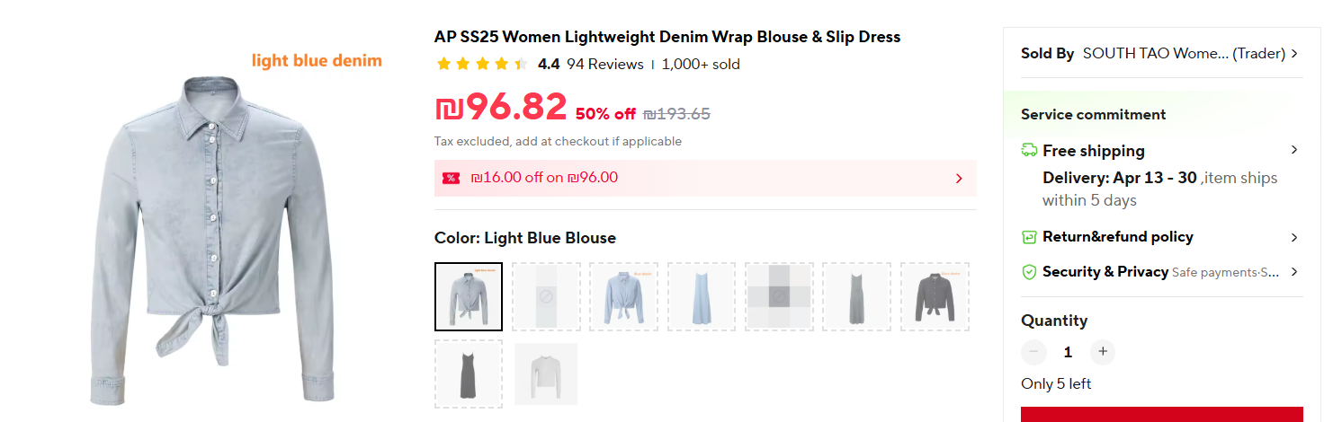The width and height of the screenshot is (1333, 422).
Task: Click the free shipping truck icon
Action: [x=1030, y=151]
